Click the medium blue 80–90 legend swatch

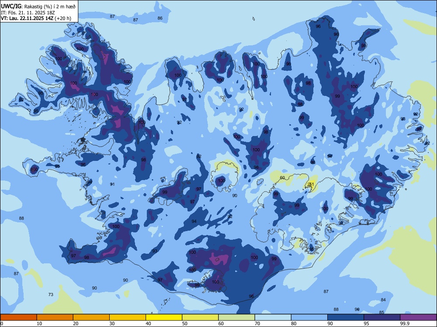[309, 317]
